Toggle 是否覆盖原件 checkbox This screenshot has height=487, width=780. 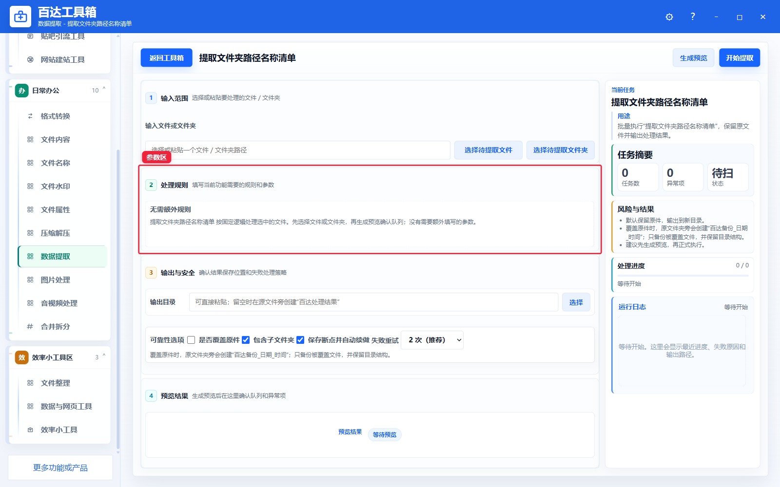click(191, 340)
